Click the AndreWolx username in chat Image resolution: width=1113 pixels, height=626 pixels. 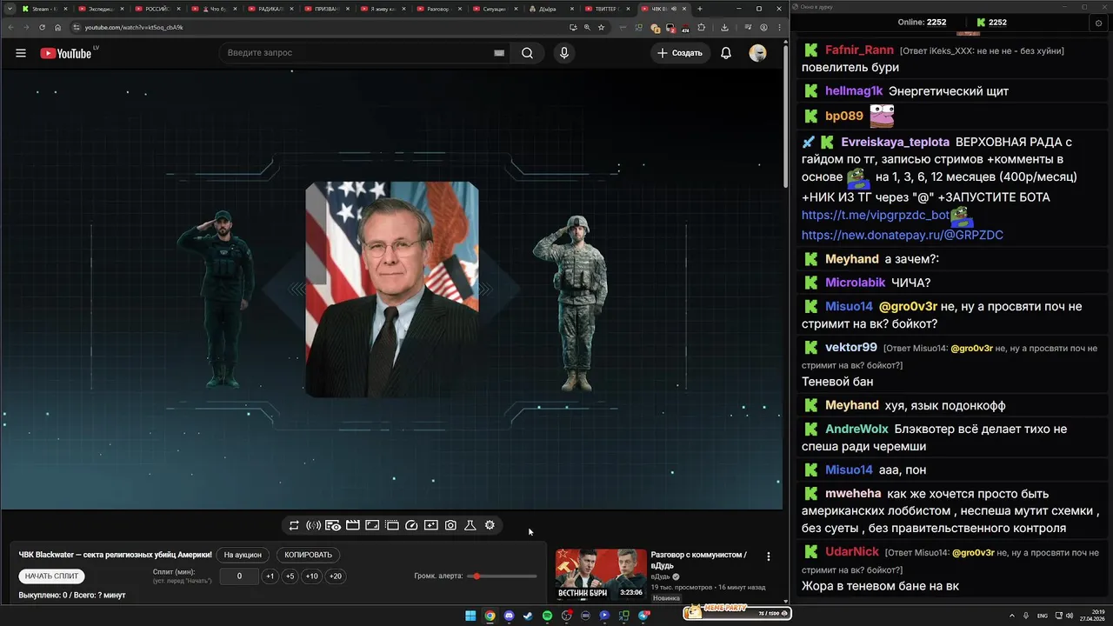coord(856,429)
